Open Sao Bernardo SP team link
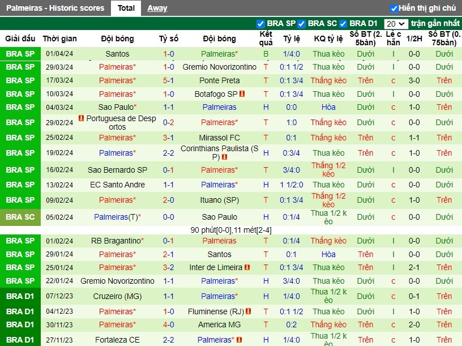The image size is (462, 346). (117, 170)
